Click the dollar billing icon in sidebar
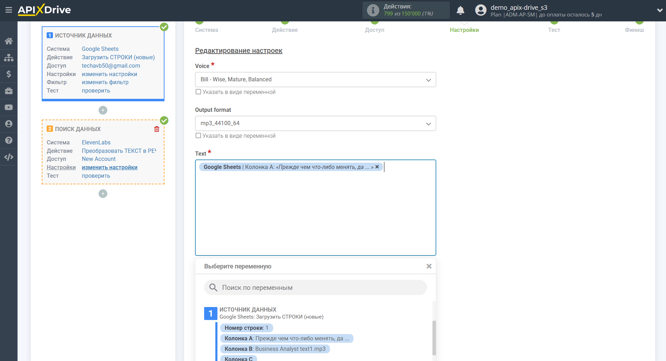The width and height of the screenshot is (666, 361). coord(9,74)
